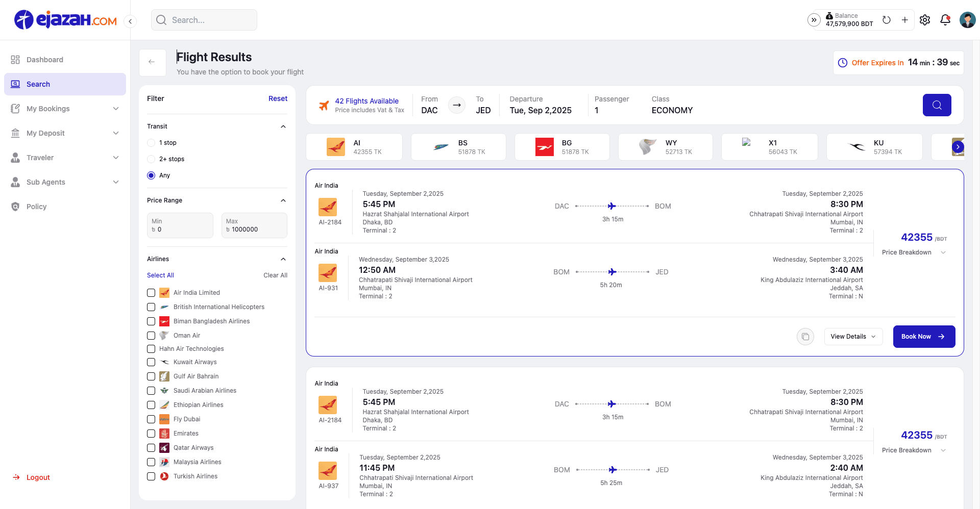Open the Dashboard page
This screenshot has height=509, width=980.
click(x=65, y=60)
